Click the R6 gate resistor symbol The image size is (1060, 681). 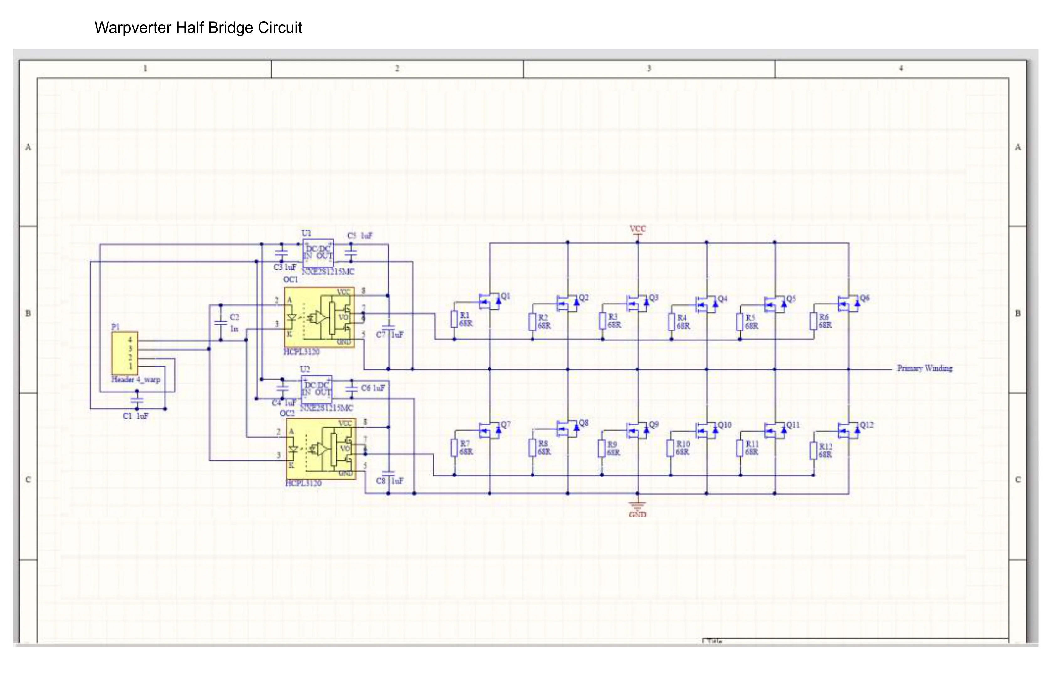814,321
